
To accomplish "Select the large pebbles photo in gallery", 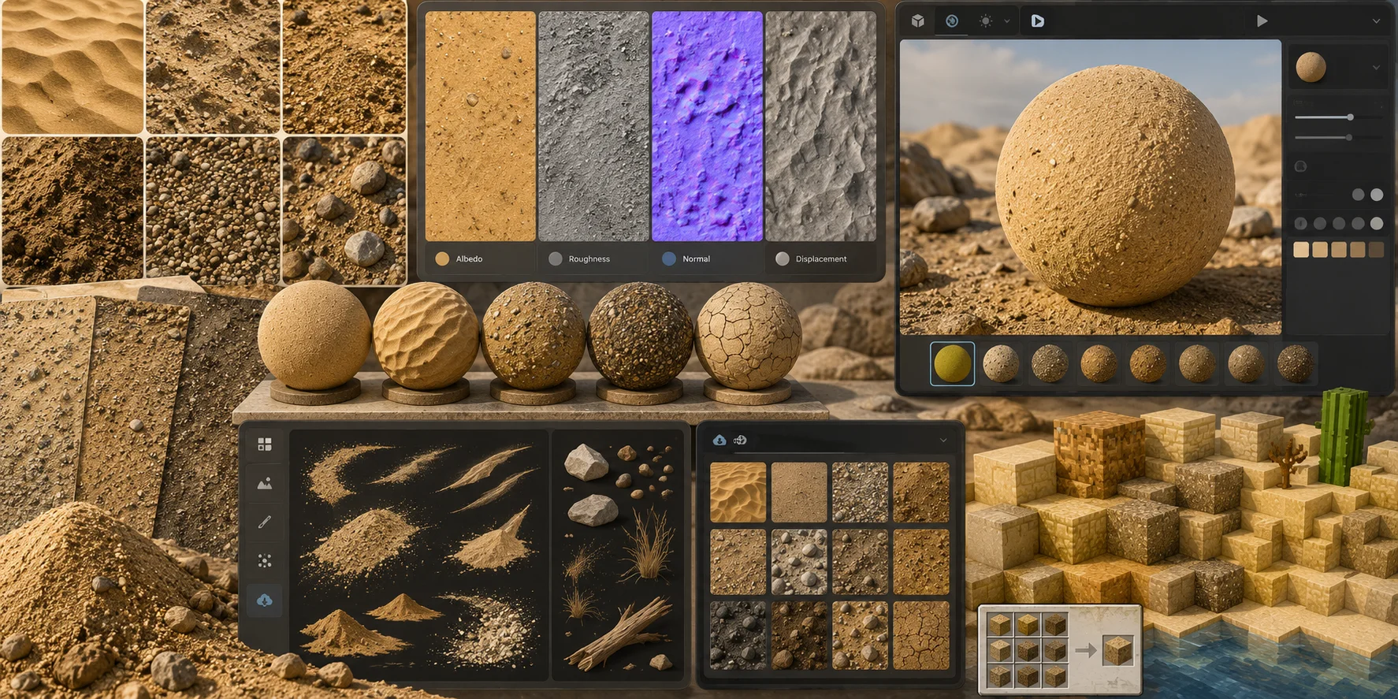I will (344, 211).
